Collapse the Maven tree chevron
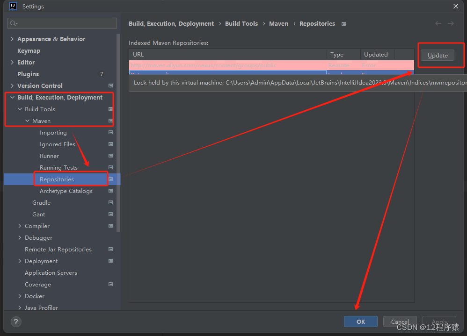 [27, 121]
